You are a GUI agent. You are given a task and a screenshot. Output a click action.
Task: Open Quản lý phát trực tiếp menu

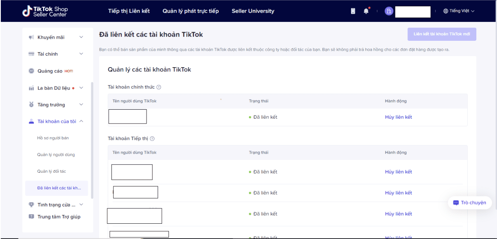[191, 11]
